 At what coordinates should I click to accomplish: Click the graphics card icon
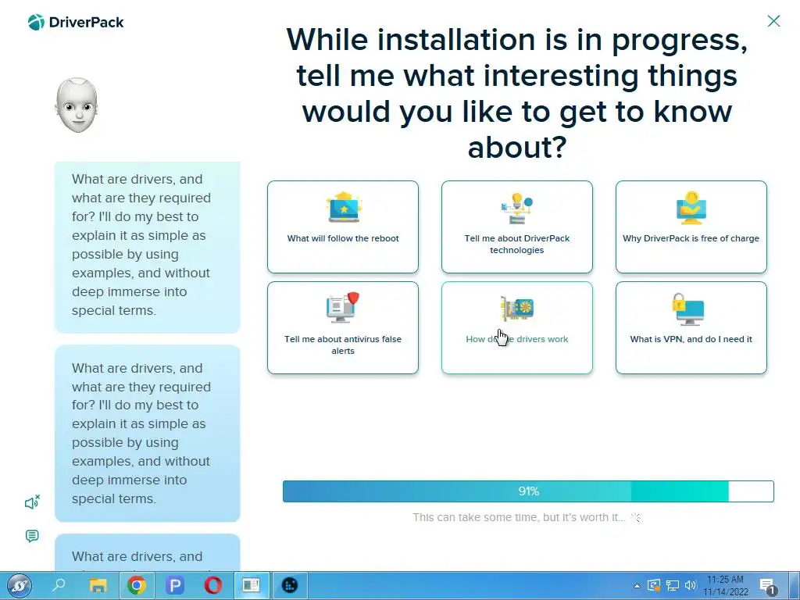click(x=517, y=308)
